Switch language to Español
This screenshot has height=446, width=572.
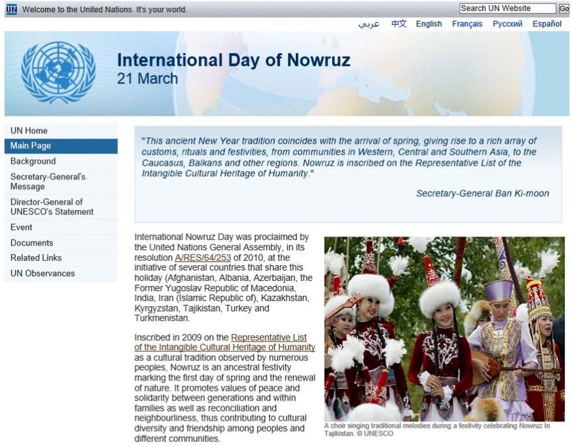pos(547,24)
